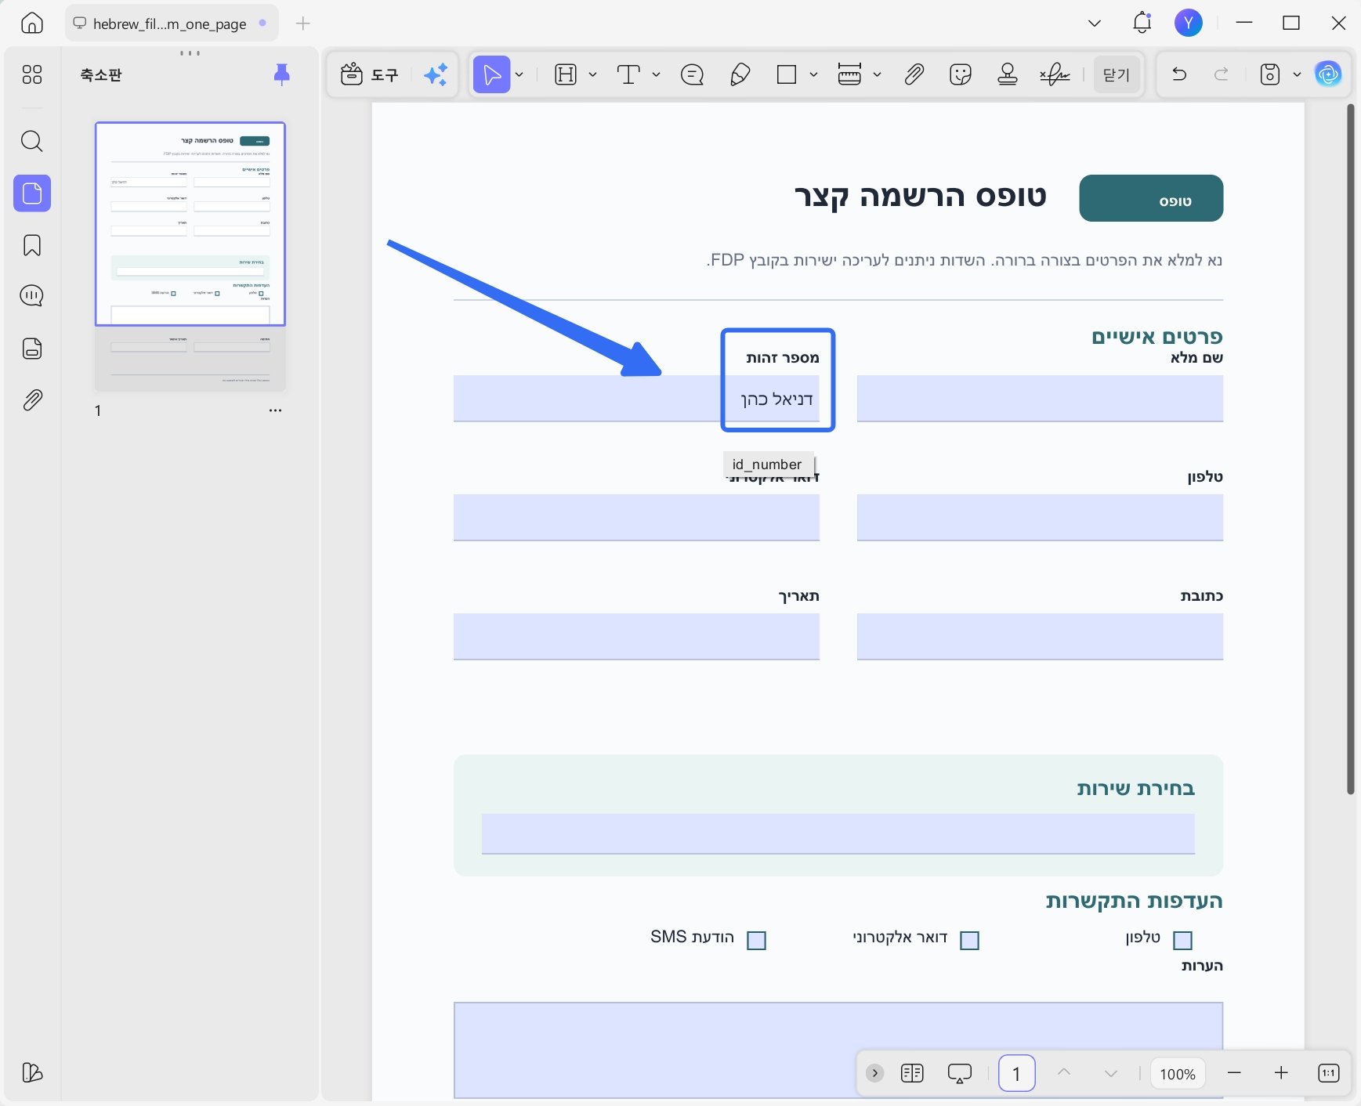Select the cursor selection tool
Image resolution: width=1361 pixels, height=1106 pixels.
click(x=492, y=74)
